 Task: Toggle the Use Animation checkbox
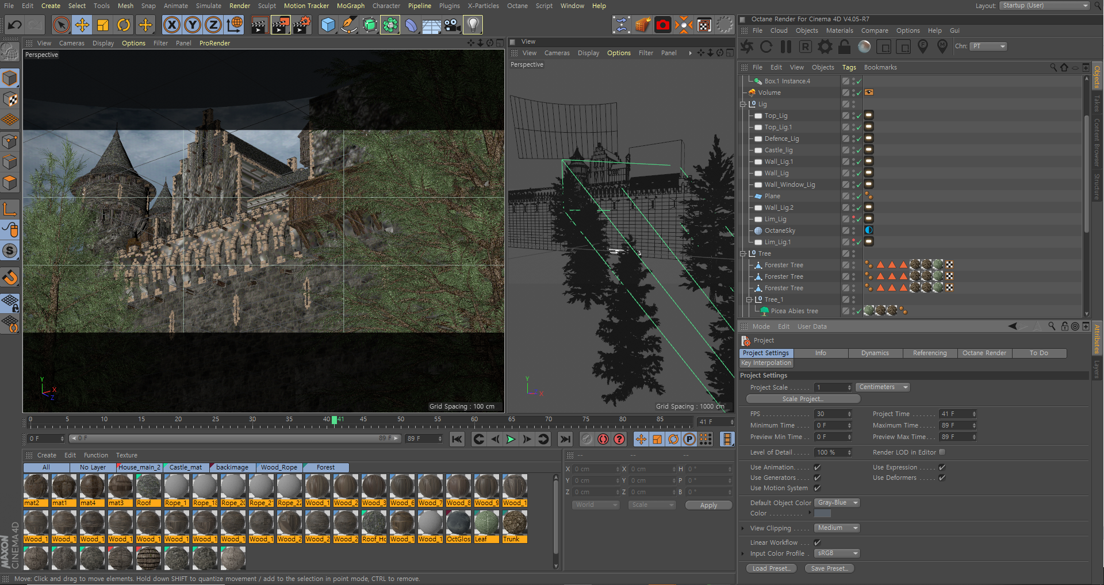817,468
